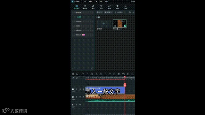Collapse the media sidebar with the arrow icon
Viewport: 205px width, 115px height.
coord(92,69)
